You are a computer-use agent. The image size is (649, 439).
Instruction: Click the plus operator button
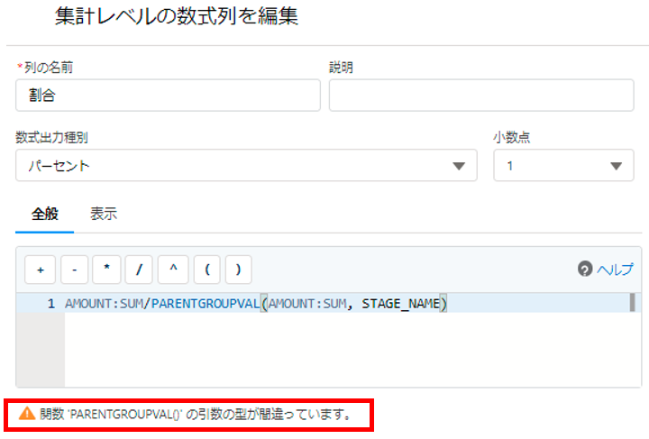click(41, 270)
